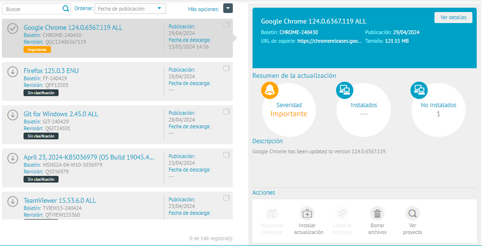482x246 pixels.
Task: Click the Sin clasificación tag on KB5036979 entry
Action: 41,179
